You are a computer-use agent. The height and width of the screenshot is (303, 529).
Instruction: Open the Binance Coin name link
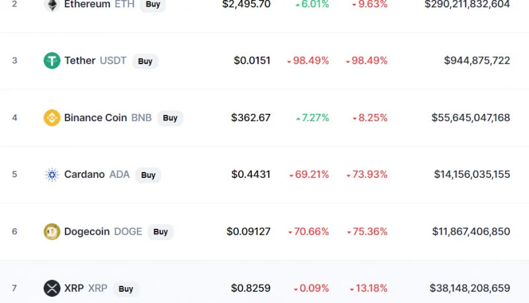95,118
